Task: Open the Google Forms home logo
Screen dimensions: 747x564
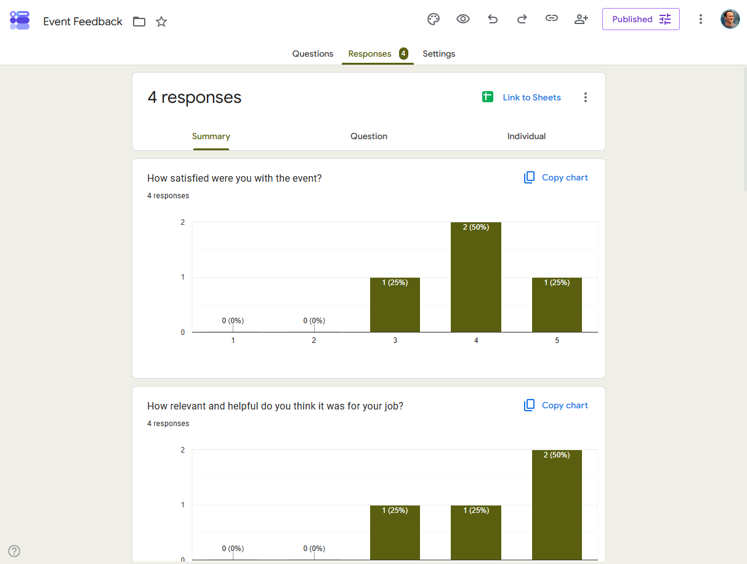Action: (x=20, y=20)
